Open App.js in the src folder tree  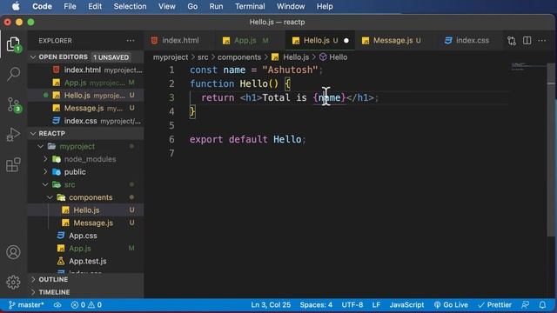[x=85, y=249]
